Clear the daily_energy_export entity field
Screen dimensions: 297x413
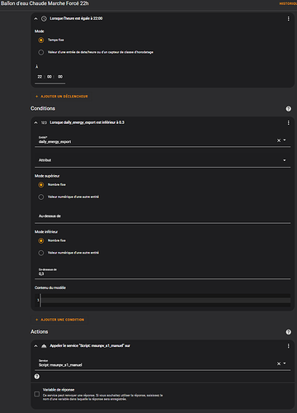pos(279,140)
